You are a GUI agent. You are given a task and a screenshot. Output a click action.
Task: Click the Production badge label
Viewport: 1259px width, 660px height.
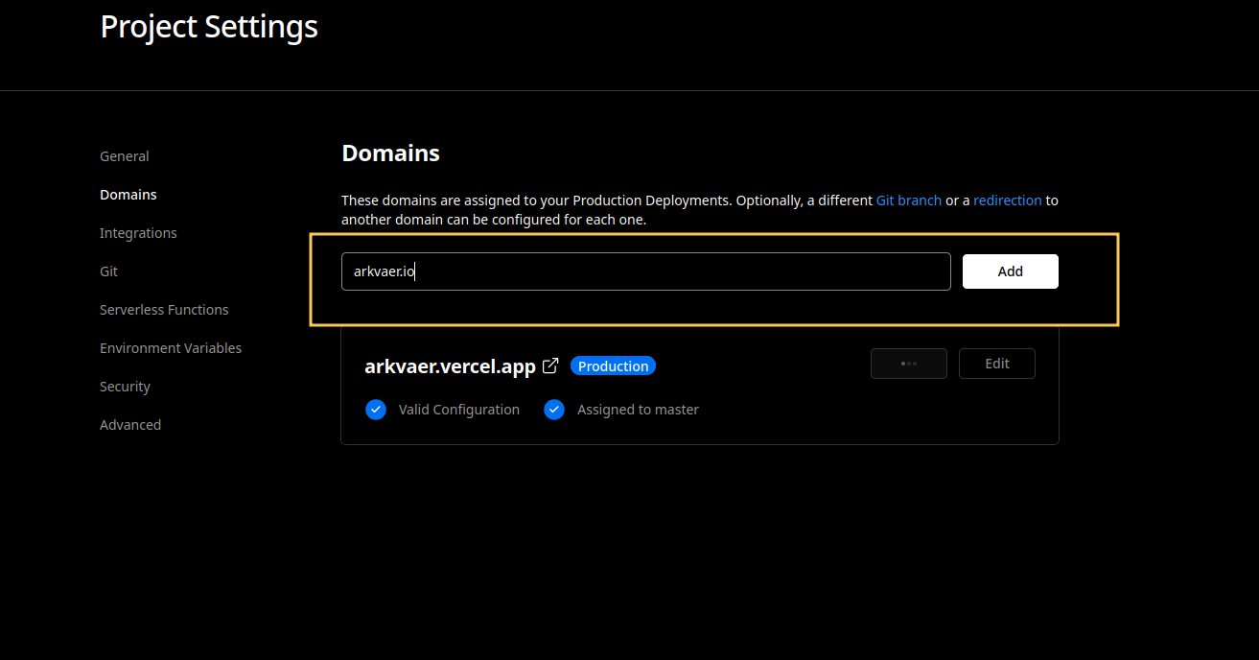614,366
